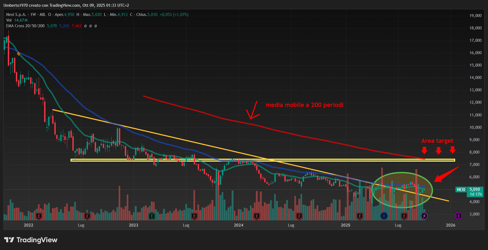Click the orange EMA cross marker
Viewport: 488px width, 250px height.
(18, 54)
